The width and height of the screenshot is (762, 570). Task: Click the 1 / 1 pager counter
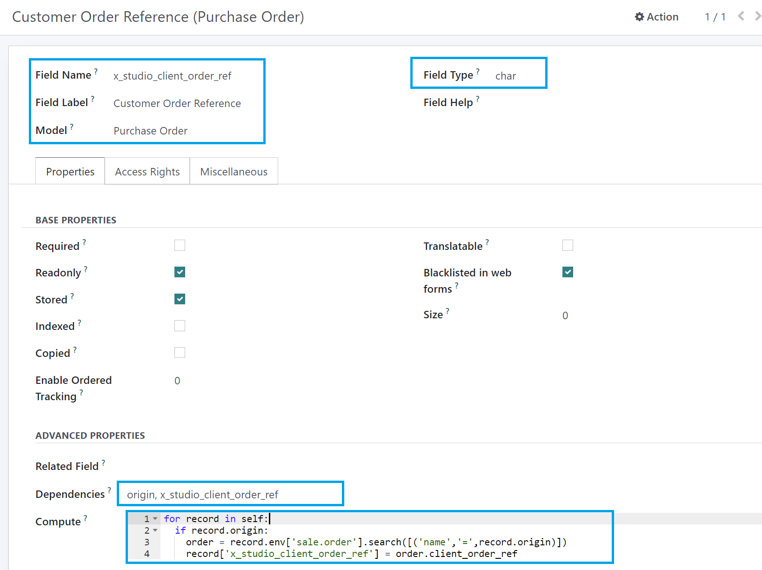(715, 17)
